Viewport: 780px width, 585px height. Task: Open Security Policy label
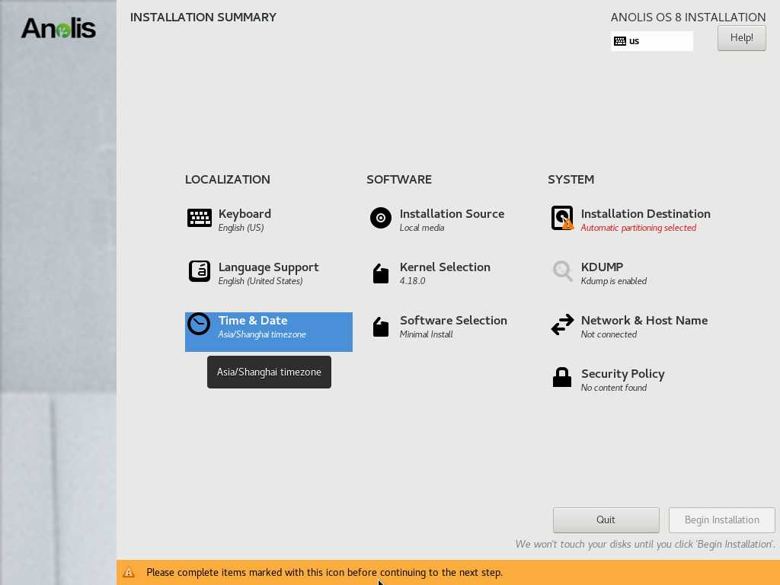coord(623,374)
